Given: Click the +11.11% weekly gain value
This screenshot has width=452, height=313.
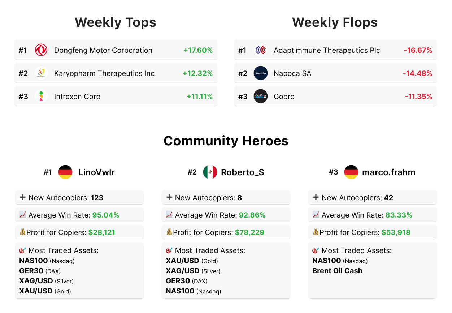Looking at the screenshot, I should (200, 97).
